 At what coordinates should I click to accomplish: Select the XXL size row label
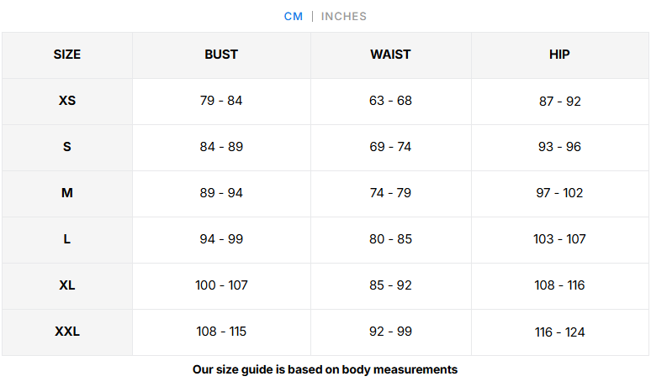click(66, 332)
